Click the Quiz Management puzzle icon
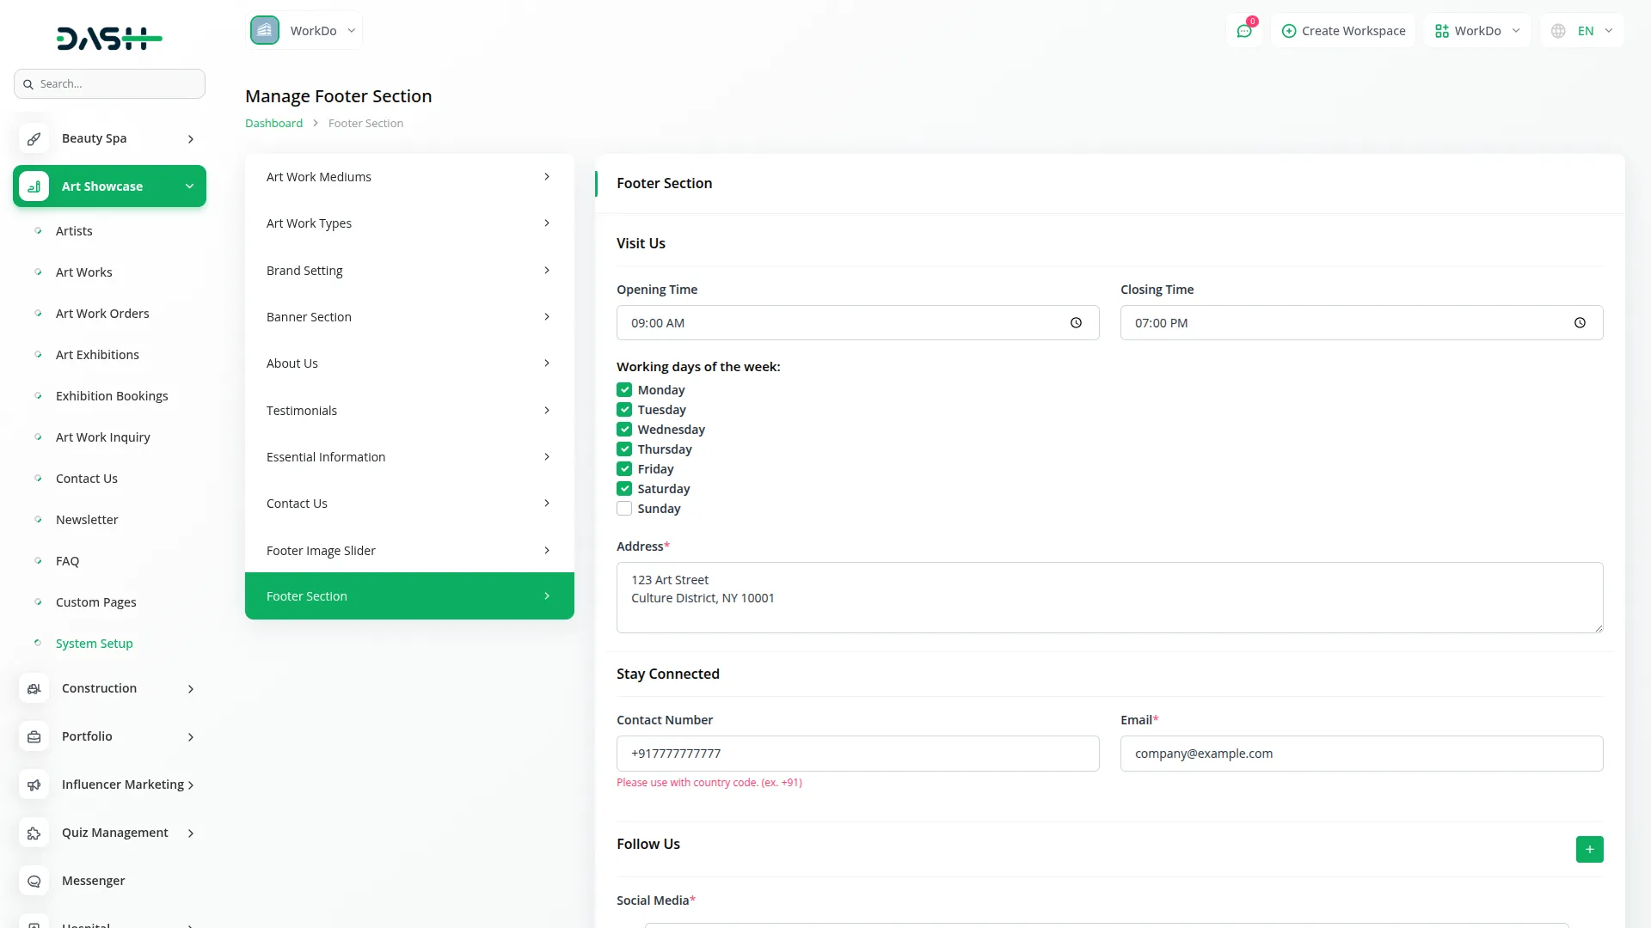 [x=34, y=833]
